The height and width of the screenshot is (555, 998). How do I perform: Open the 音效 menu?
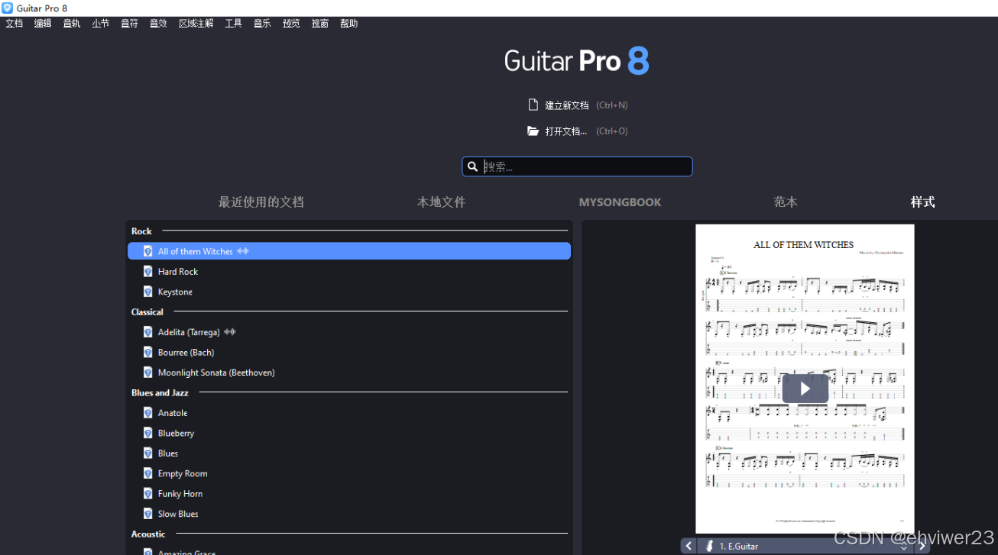[158, 24]
